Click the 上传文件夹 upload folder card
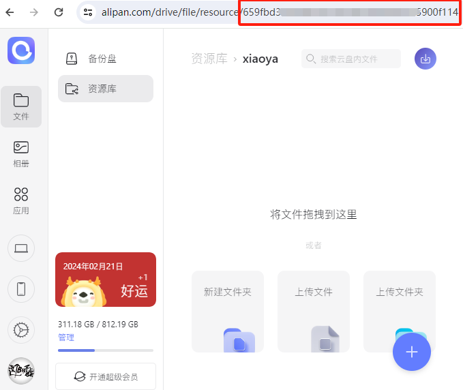The height and width of the screenshot is (390, 463). click(399, 300)
